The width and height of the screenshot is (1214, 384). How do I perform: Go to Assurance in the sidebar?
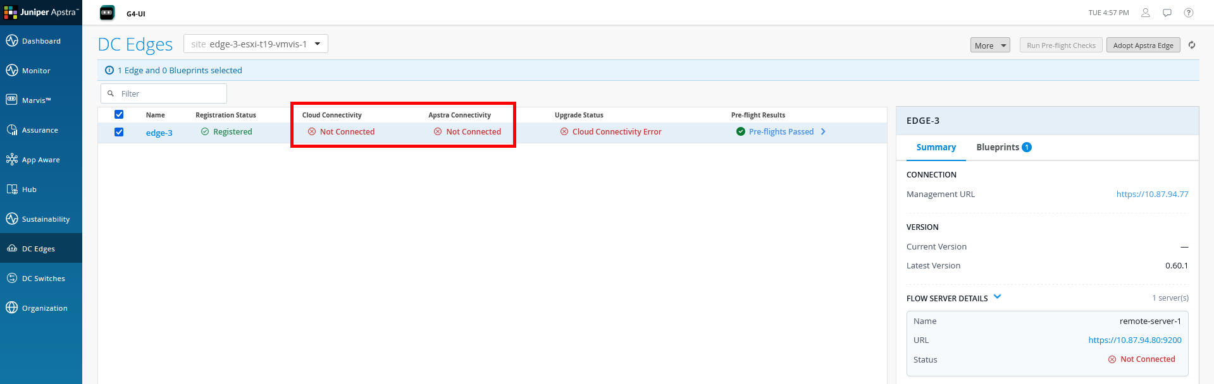click(x=41, y=130)
